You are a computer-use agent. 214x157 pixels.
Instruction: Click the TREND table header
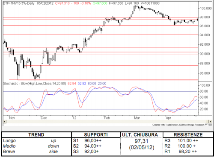[36, 135]
